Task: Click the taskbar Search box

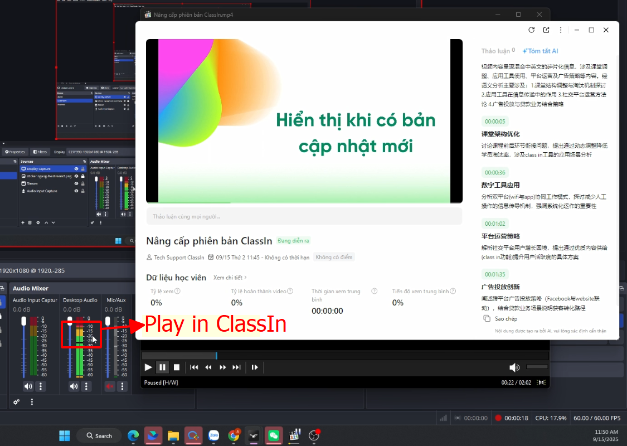Action: [100, 435]
